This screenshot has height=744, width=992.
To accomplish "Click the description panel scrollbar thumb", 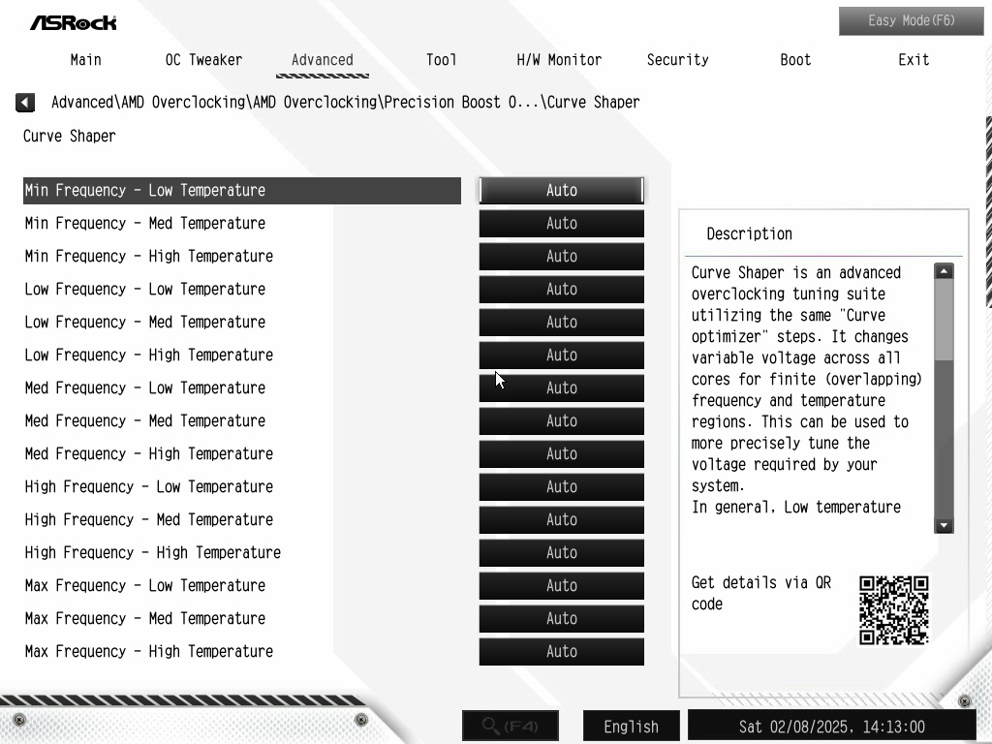I will pyautogui.click(x=944, y=320).
